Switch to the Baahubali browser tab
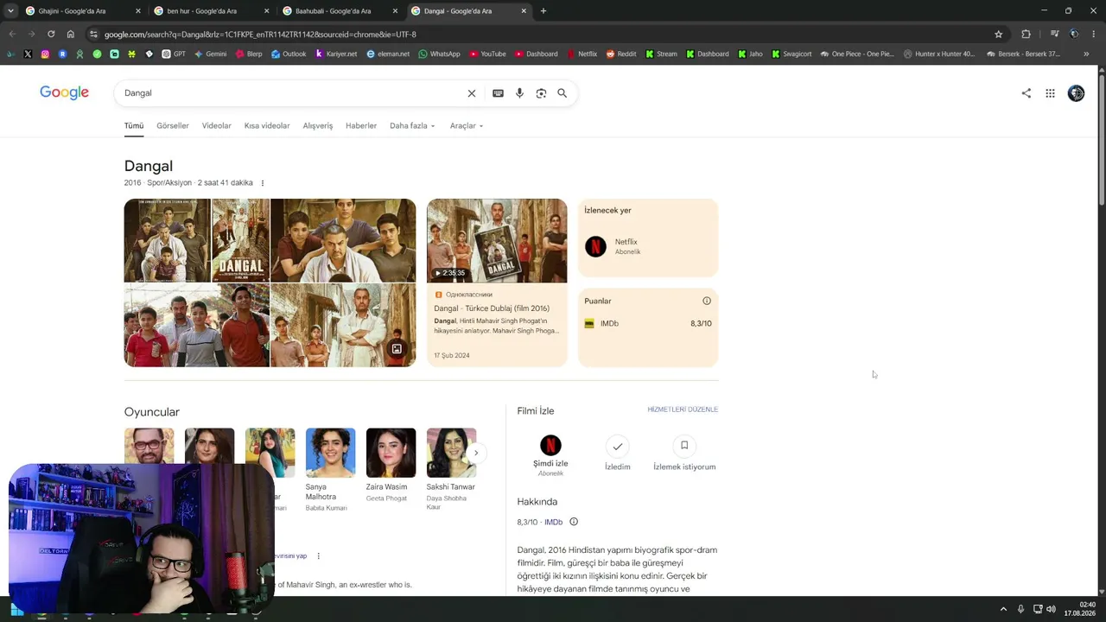 (340, 11)
